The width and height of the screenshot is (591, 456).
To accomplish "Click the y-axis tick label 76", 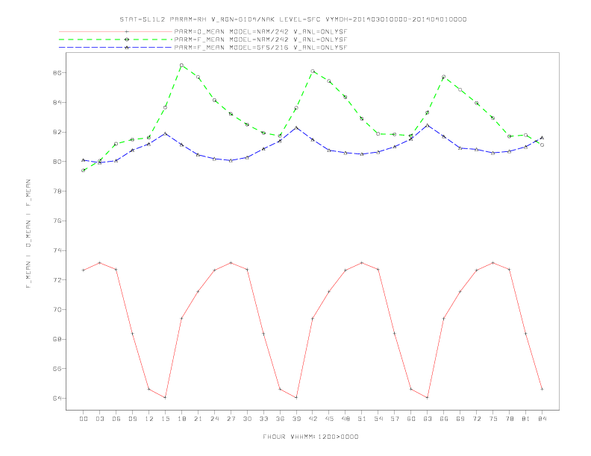I will [x=57, y=221].
